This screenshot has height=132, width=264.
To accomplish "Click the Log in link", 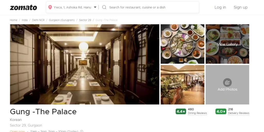I will [220, 7].
